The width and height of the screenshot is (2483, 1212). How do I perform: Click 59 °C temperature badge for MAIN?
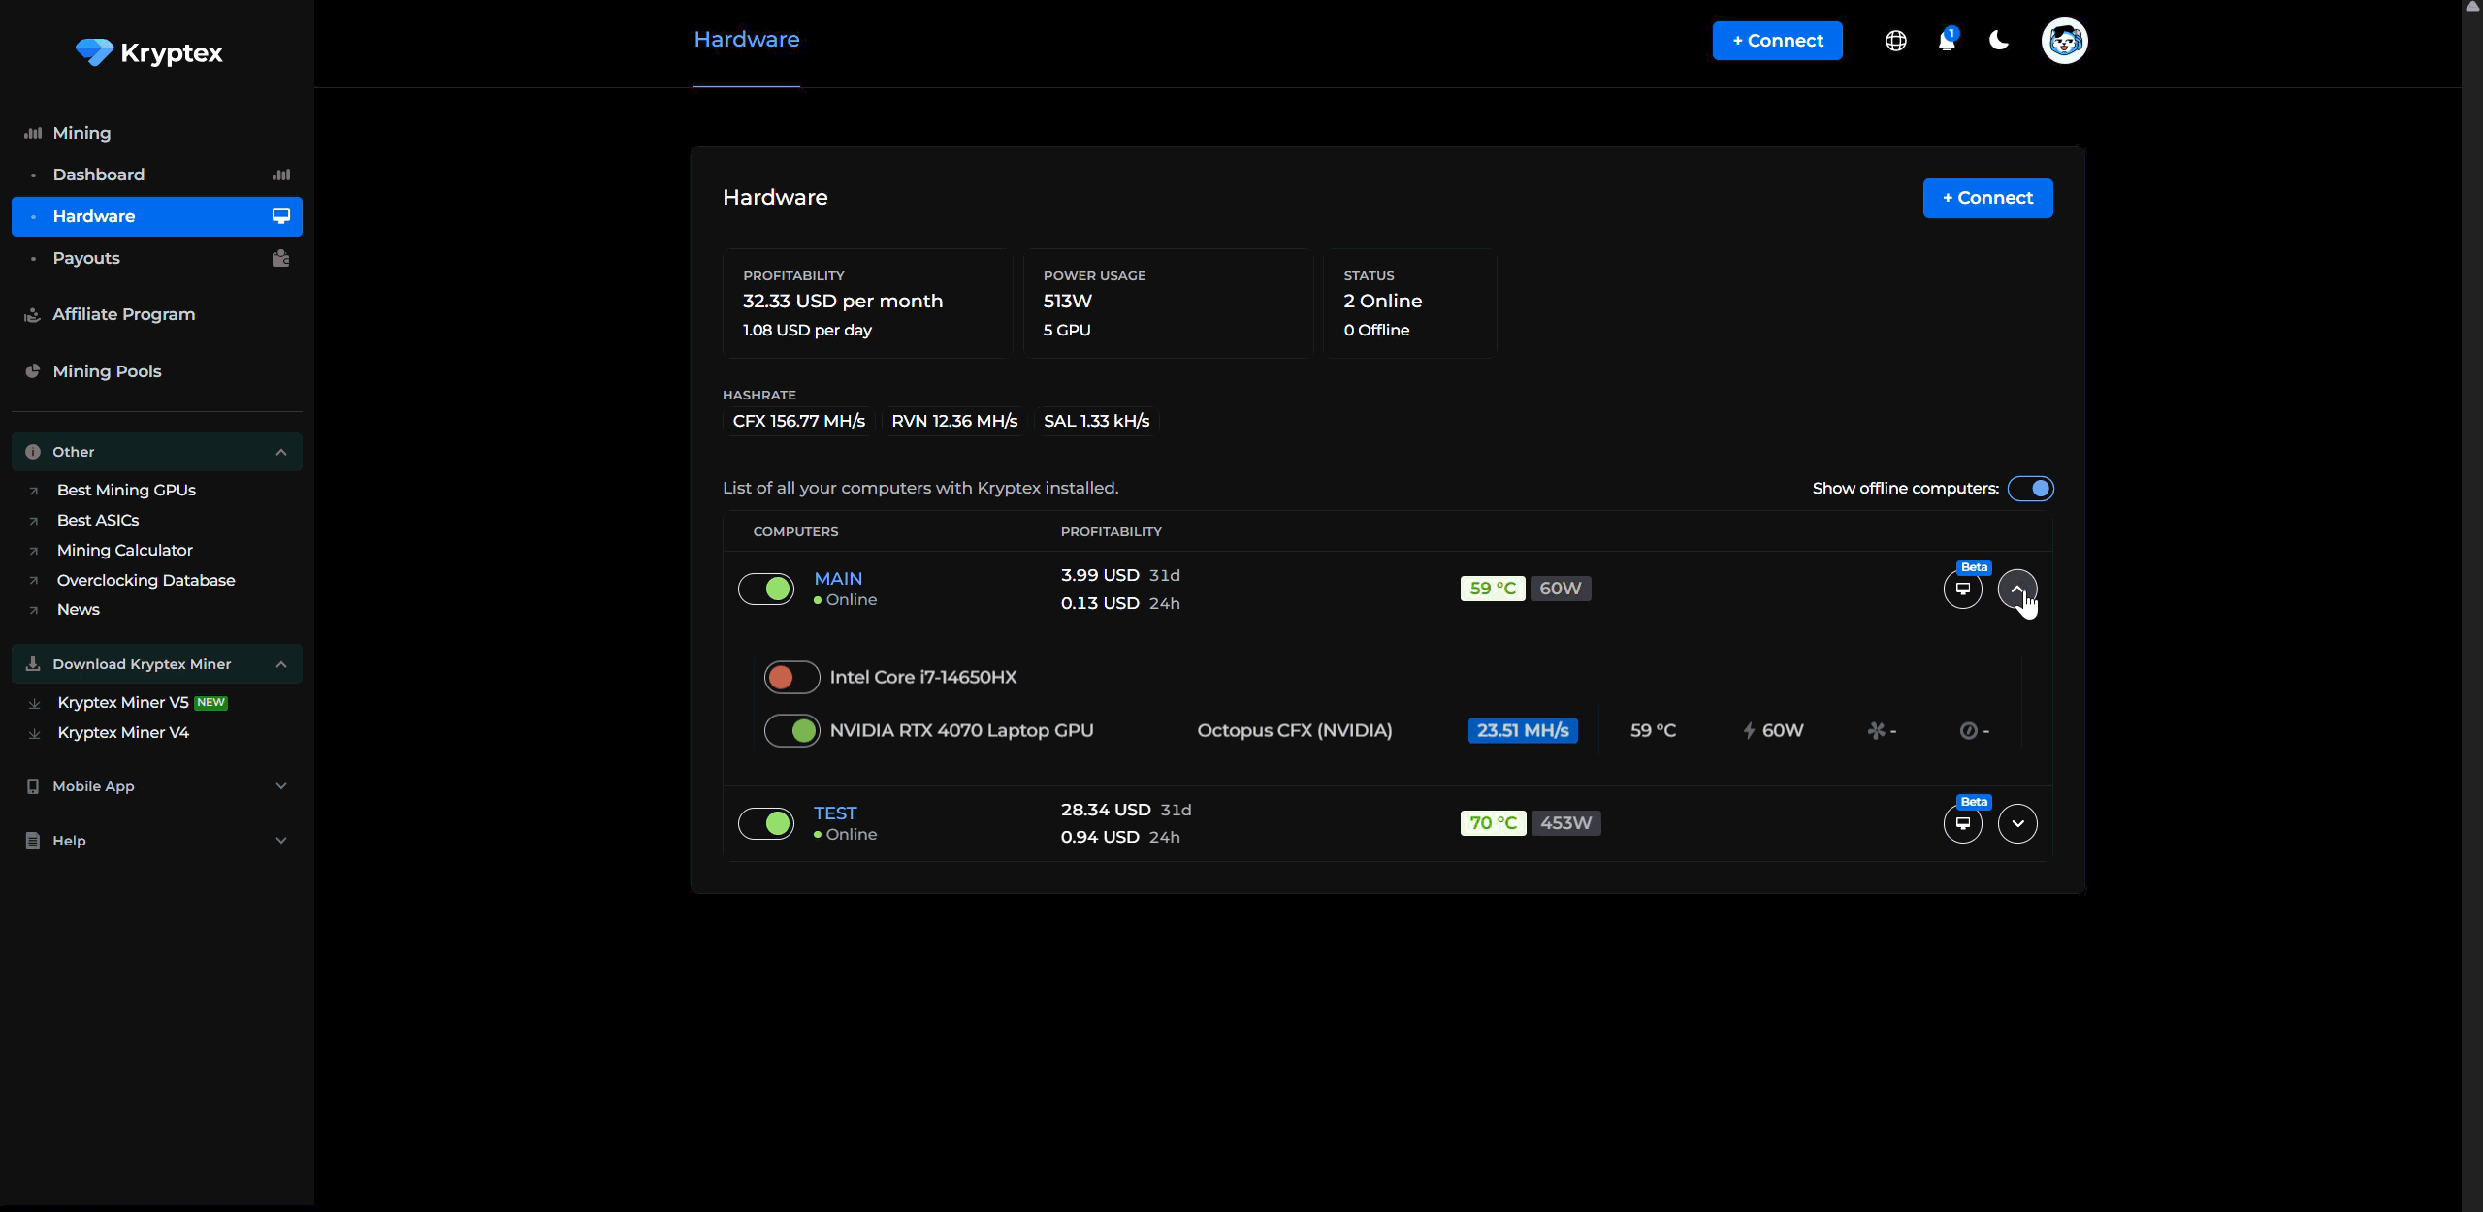(1493, 589)
